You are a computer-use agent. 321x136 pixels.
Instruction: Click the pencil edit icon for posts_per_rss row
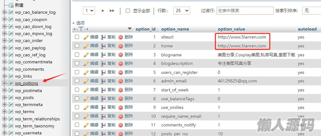86,134
